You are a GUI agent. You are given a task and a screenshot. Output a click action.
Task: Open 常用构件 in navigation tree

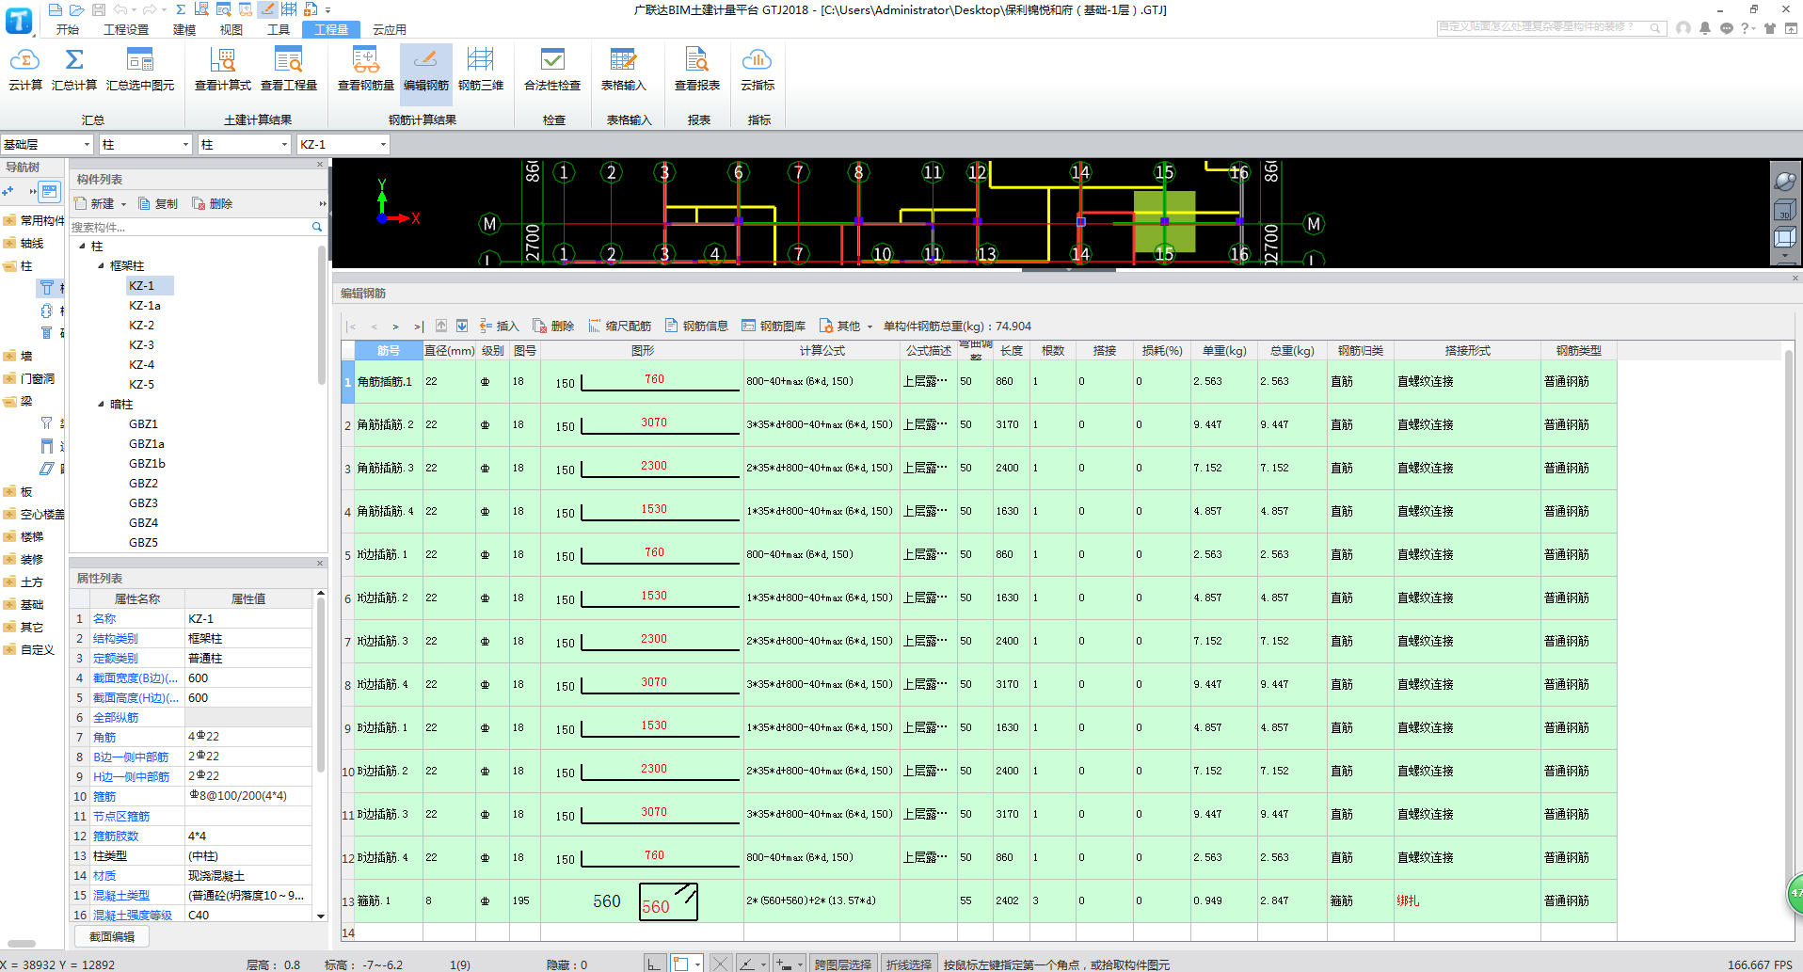coord(42,220)
